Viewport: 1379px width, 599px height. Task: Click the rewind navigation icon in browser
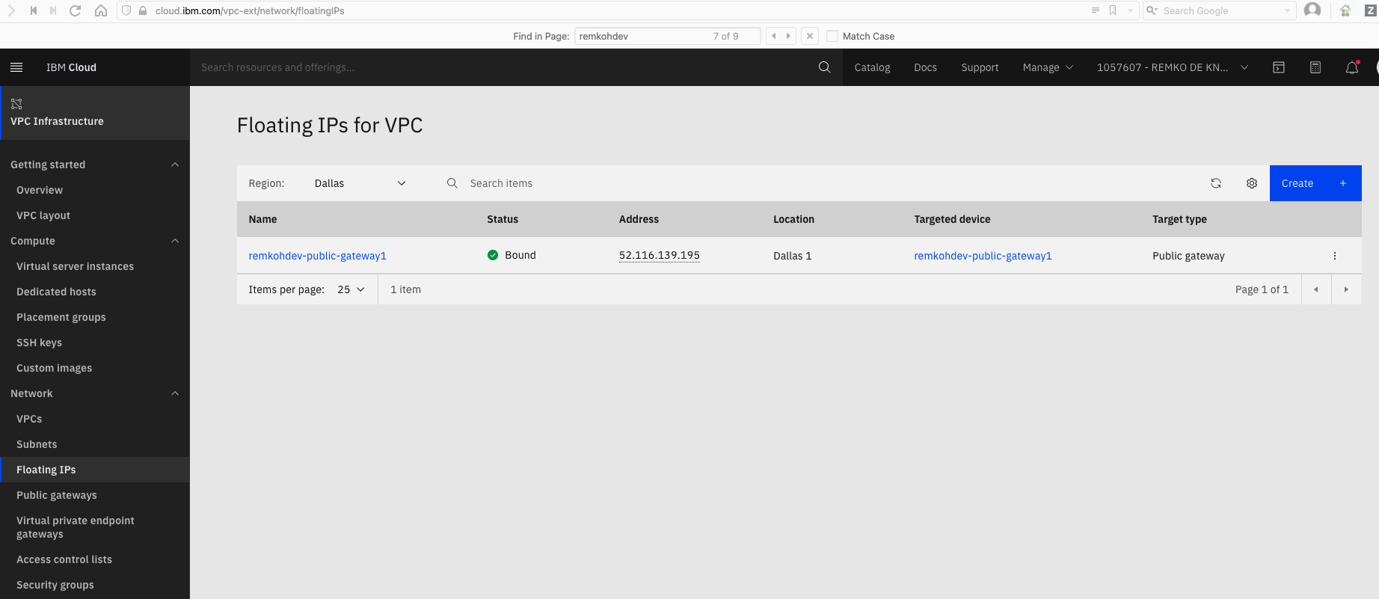(34, 10)
